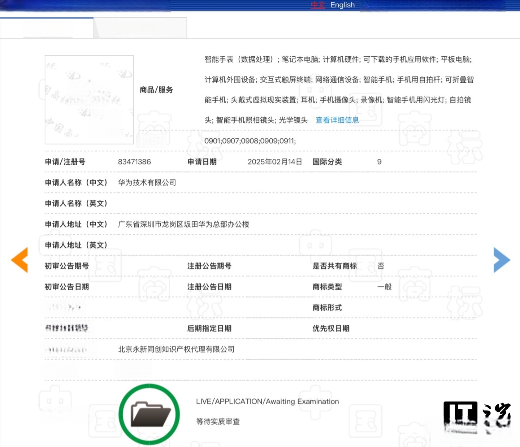520x447 pixels.
Task: Click the 初审公告期号 label
Action: point(67,266)
